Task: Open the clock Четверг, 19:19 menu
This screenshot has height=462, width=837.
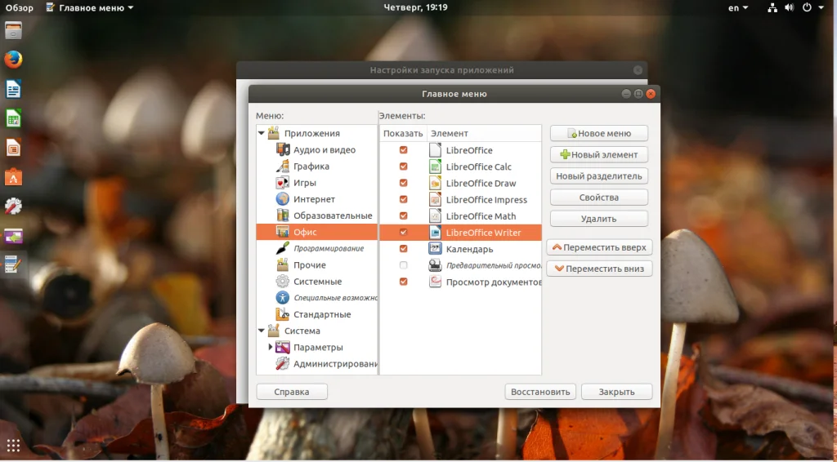Action: [415, 7]
